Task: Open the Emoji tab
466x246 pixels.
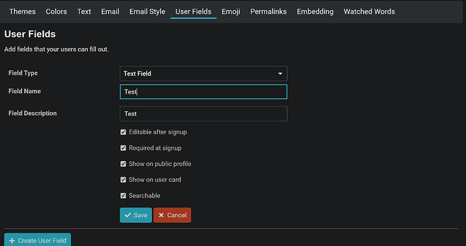Action: 231,11
